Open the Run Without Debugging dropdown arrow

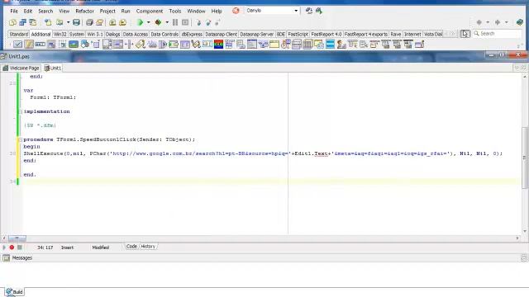pos(167,22)
